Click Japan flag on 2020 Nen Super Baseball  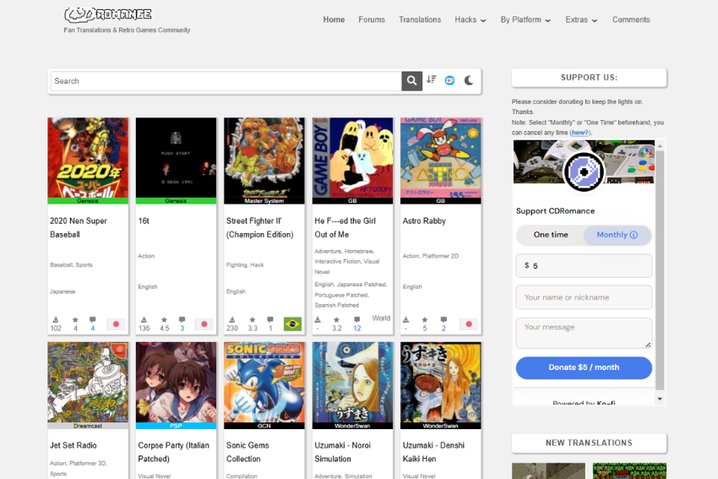[116, 324]
